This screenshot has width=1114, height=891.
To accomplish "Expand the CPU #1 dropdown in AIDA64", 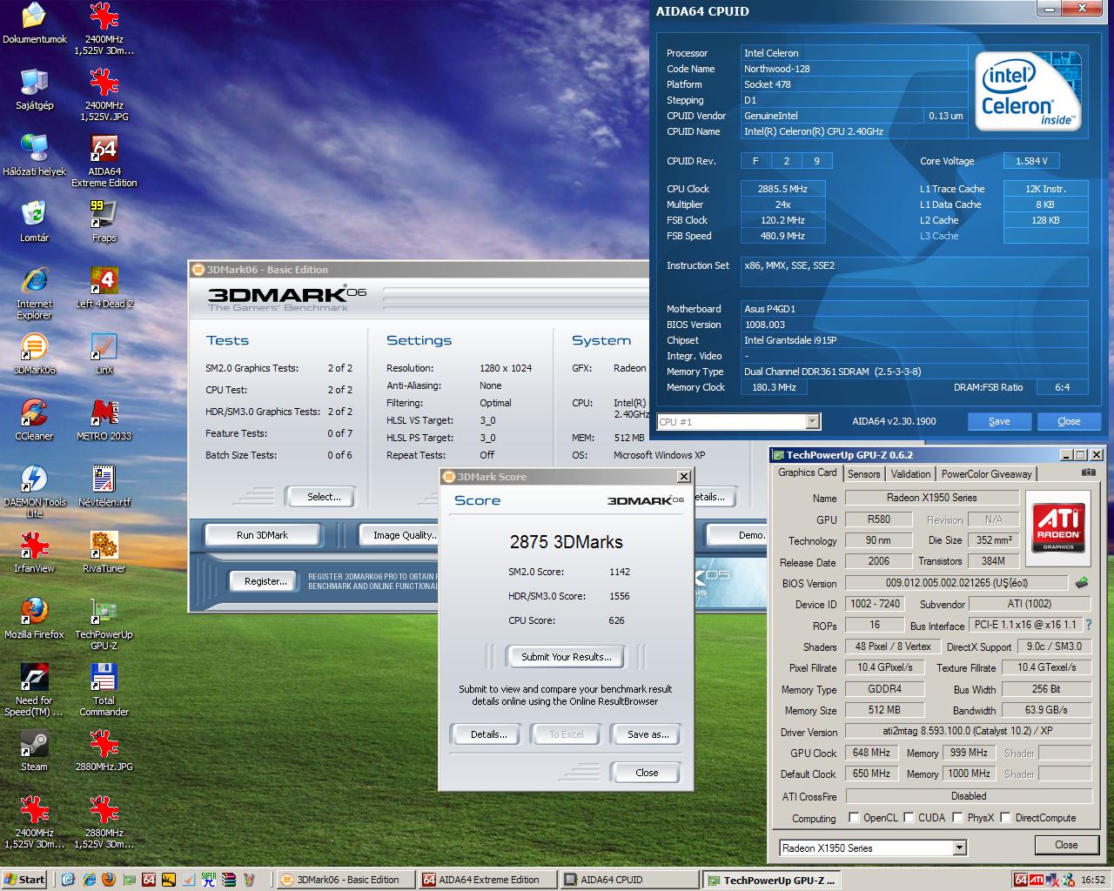I will coord(813,422).
